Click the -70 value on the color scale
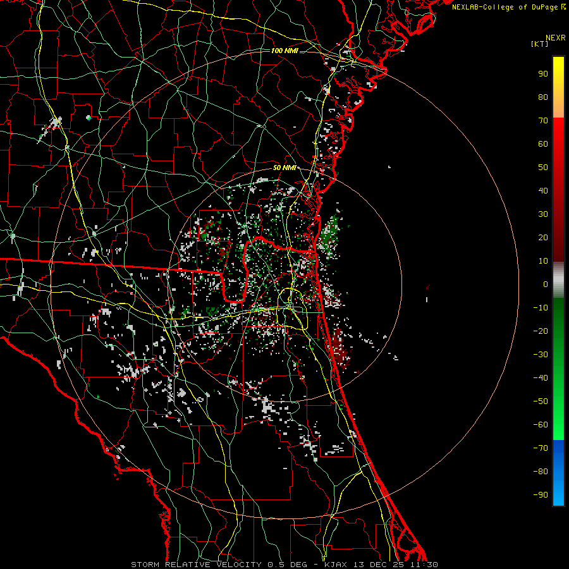This screenshot has width=569, height=569. pyautogui.click(x=541, y=448)
